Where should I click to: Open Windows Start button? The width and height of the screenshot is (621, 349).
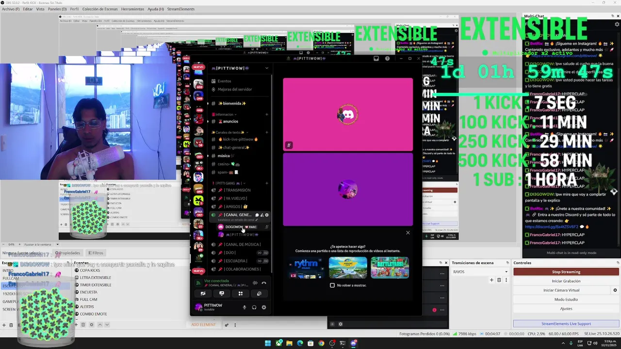tap(268, 343)
